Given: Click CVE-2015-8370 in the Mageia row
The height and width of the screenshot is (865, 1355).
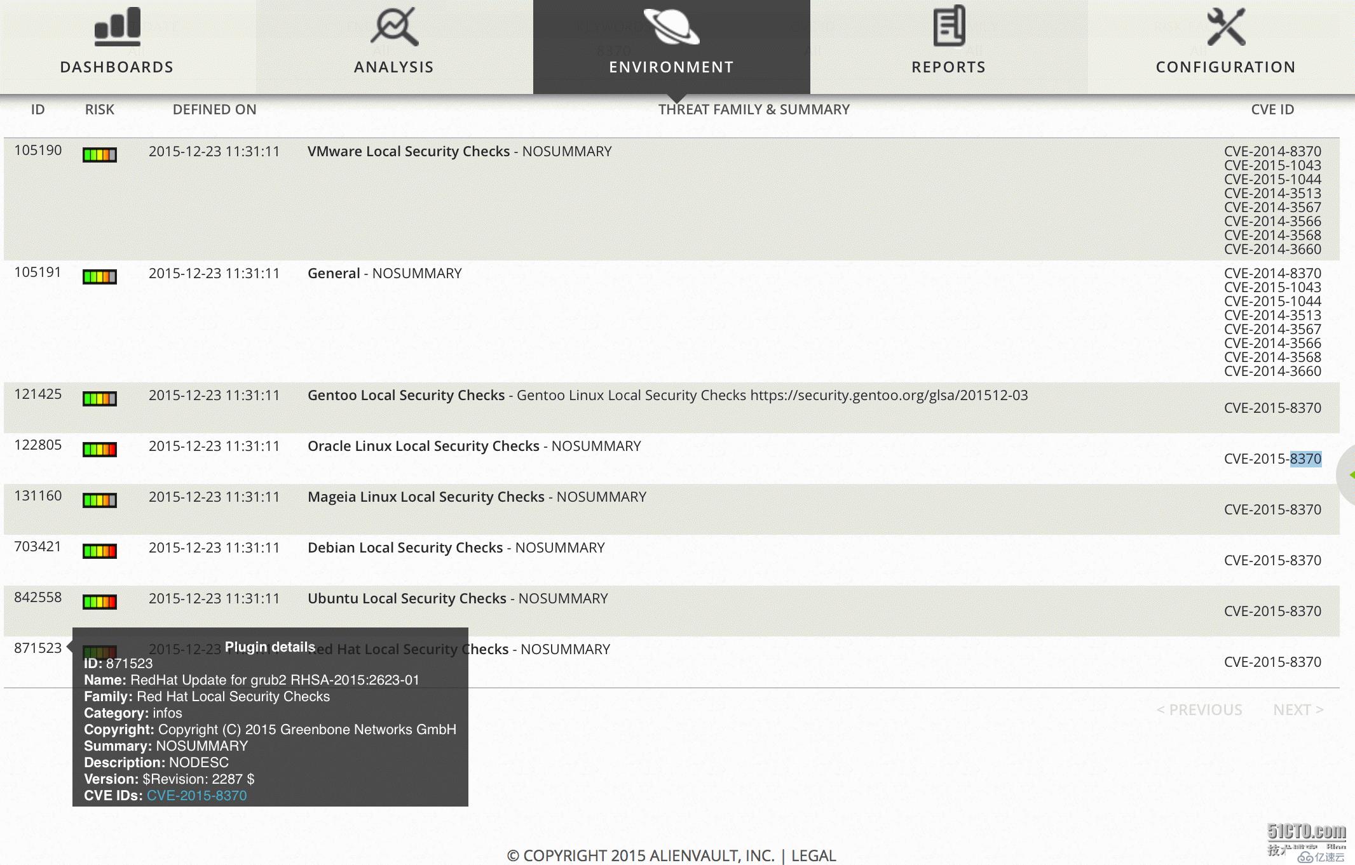Looking at the screenshot, I should tap(1272, 509).
